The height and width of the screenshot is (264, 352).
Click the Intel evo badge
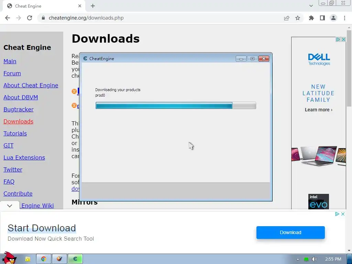coord(319,201)
